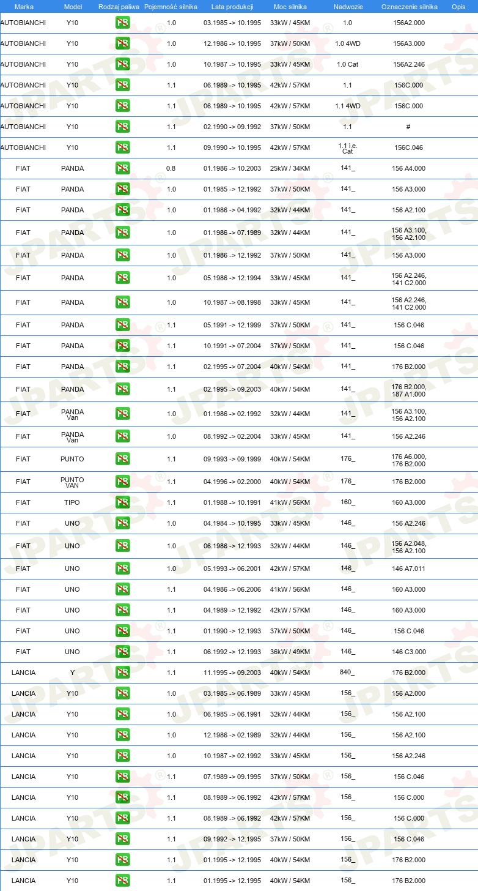The height and width of the screenshot is (891, 478).
Task: Click the fuel icon in the Fiat Panda 10.1987 -> 08.1998 row
Action: [122, 302]
